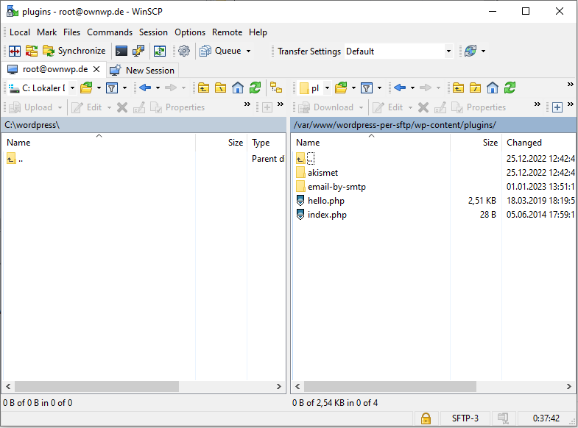Click remote panel scroll right arrow
Screen dimensions: 578x428
(568, 386)
